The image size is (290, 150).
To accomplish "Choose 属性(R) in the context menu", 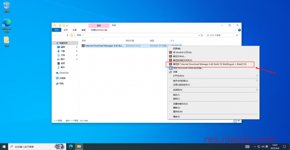I will (213, 117).
